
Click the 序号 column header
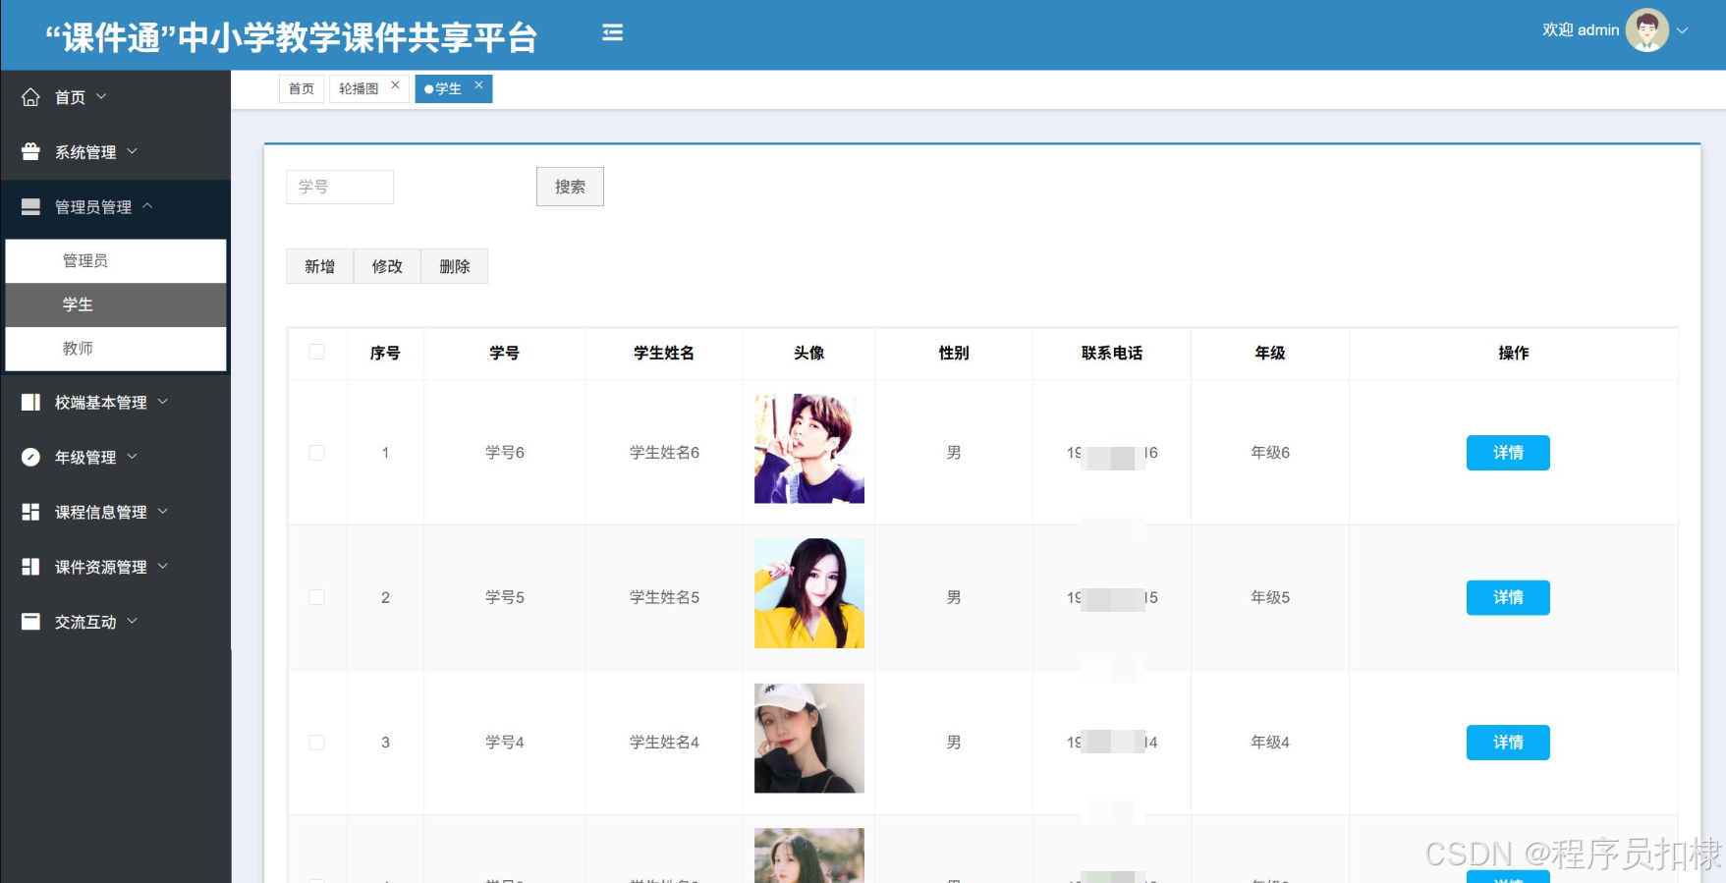tap(385, 353)
